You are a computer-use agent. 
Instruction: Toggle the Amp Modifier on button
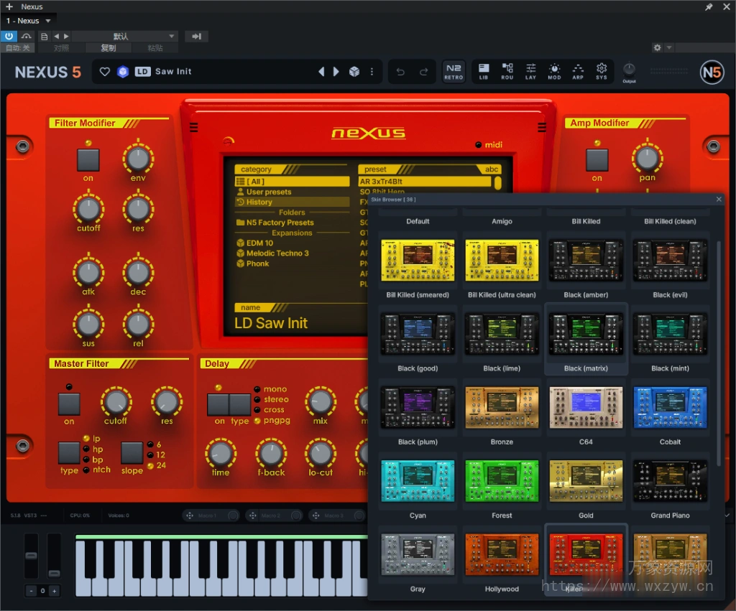pos(597,160)
